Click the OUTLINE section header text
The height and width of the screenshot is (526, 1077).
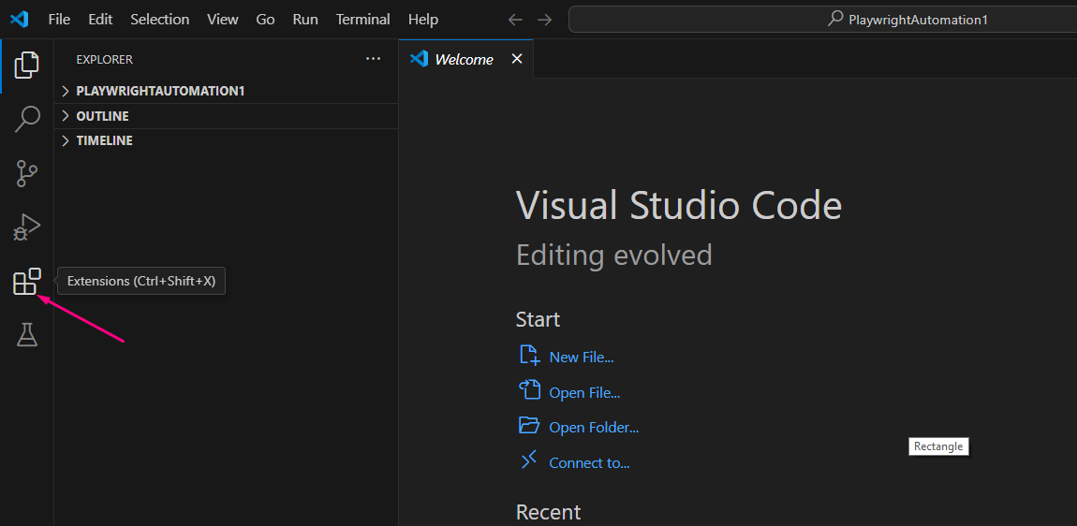102,116
